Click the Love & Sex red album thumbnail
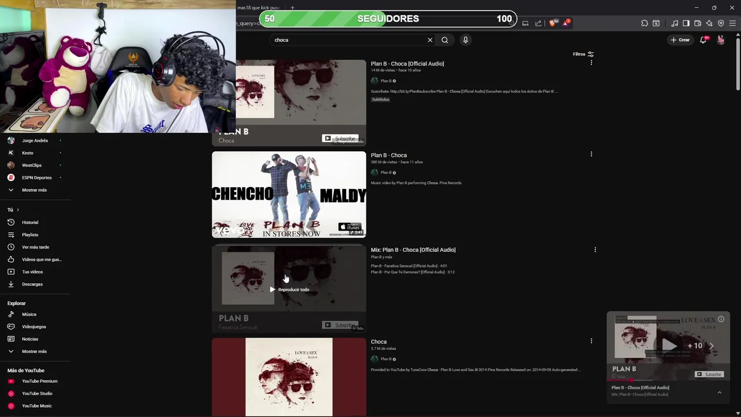 (289, 377)
